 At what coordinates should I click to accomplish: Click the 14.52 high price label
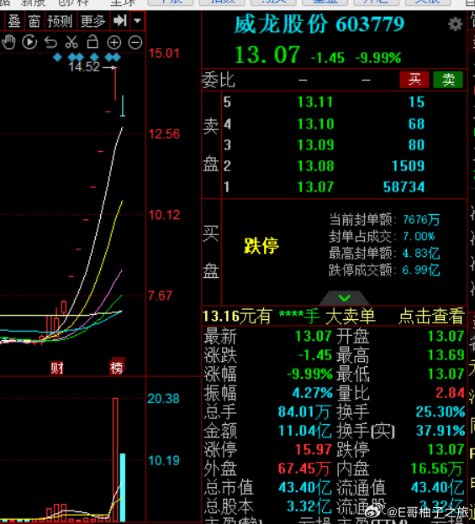coord(84,67)
